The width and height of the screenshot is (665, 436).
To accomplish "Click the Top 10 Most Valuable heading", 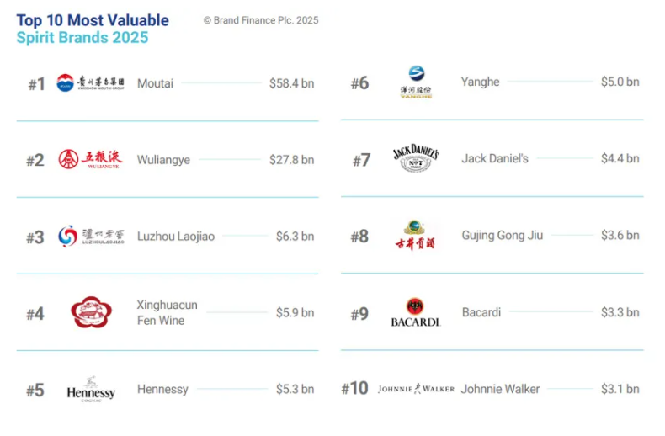I will click(93, 20).
